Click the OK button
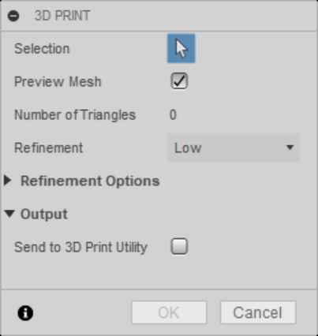The image size is (318, 336). [x=169, y=312]
